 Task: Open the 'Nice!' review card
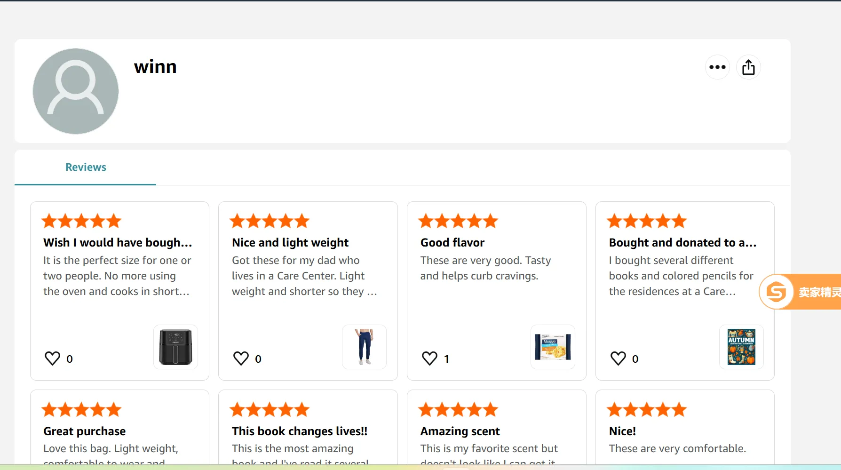(x=622, y=431)
